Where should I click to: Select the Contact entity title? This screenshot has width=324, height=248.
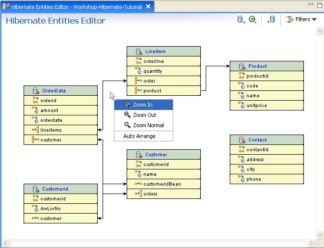[x=257, y=140]
